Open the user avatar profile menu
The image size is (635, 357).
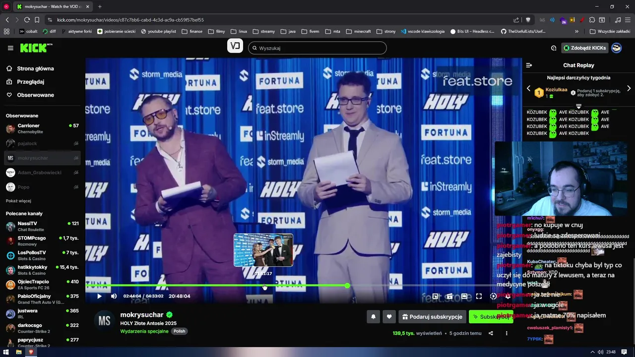point(616,48)
